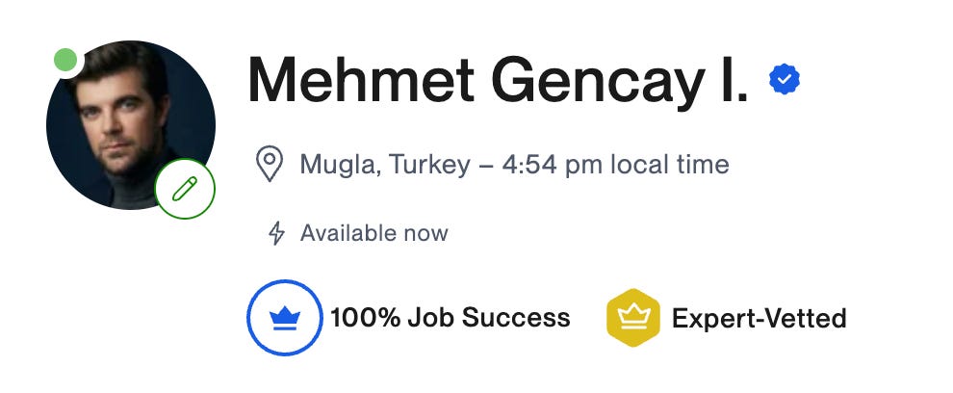This screenshot has width=953, height=393.
Task: Click the green pencil edit photo icon
Action: 185,189
